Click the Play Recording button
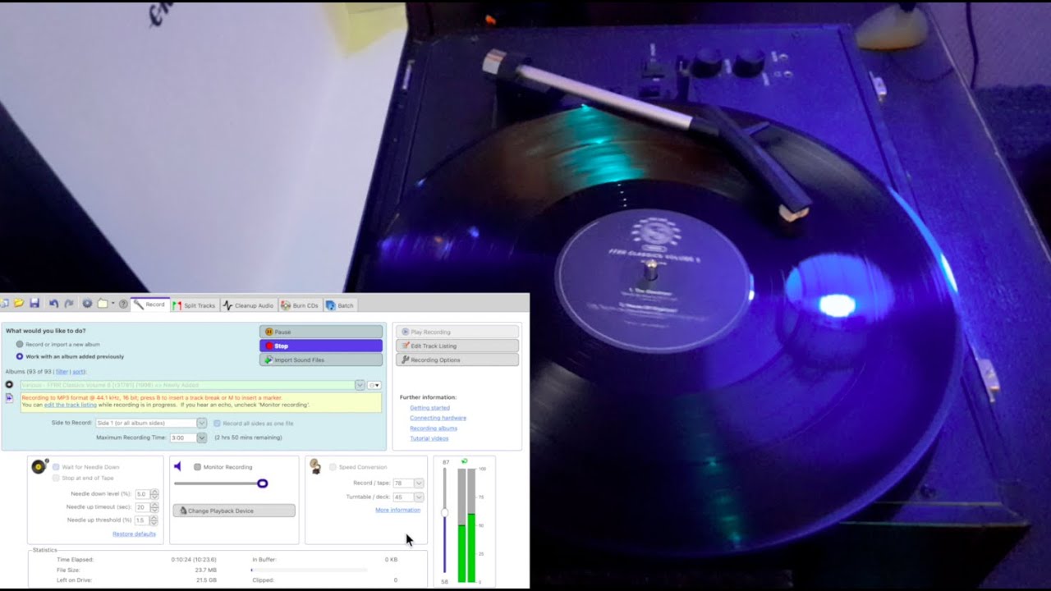The image size is (1051, 591). coord(457,332)
